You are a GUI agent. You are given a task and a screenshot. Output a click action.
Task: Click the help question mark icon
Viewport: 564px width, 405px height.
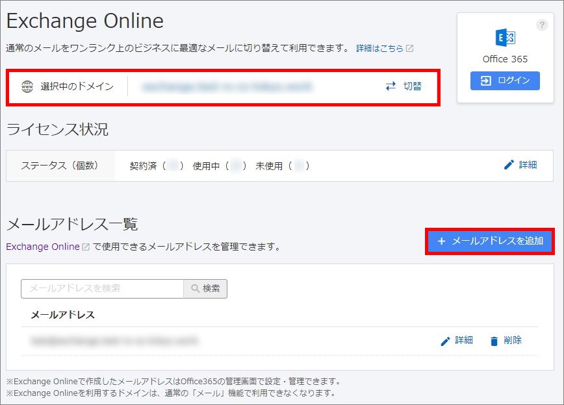tap(542, 25)
